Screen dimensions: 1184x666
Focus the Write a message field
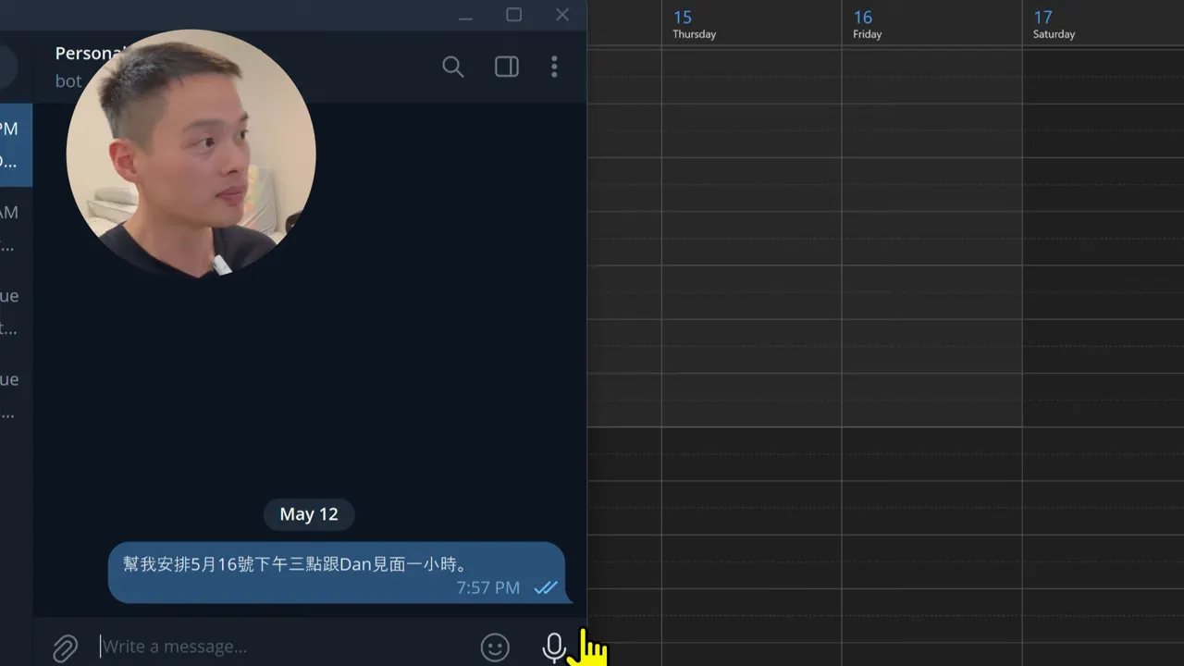282,647
